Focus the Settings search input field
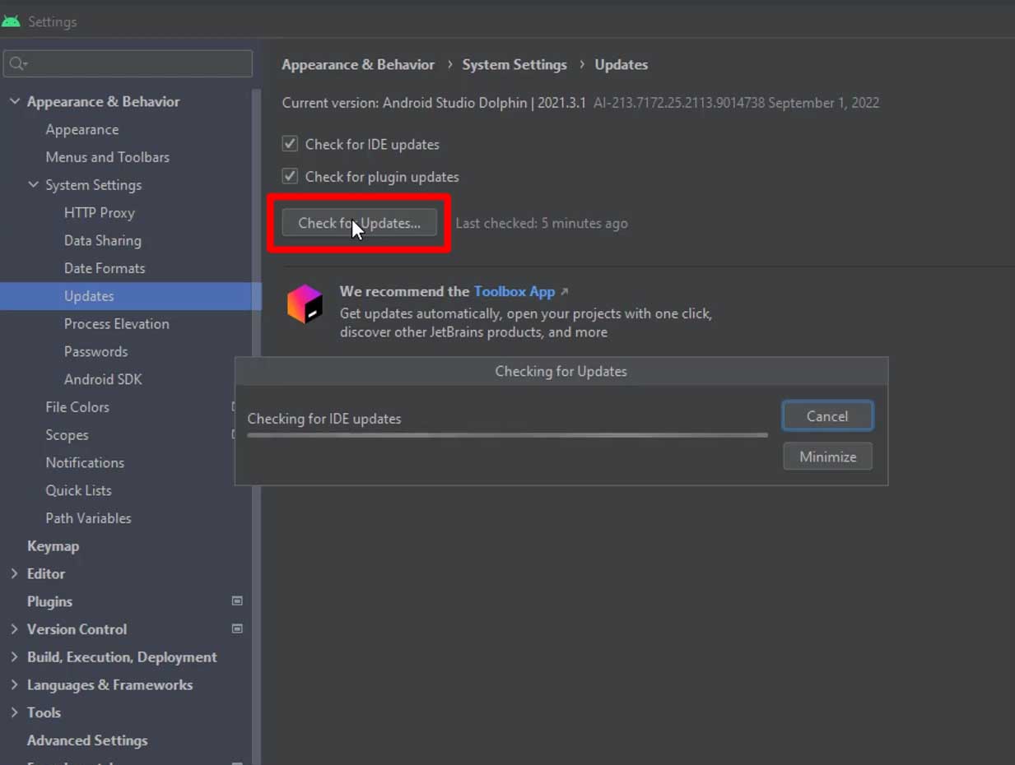The height and width of the screenshot is (765, 1015). 128,64
